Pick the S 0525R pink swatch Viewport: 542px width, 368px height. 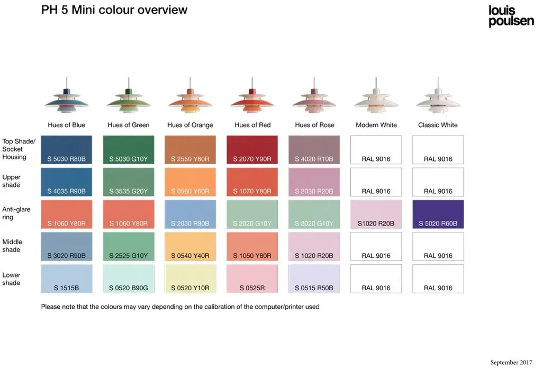coord(252,279)
